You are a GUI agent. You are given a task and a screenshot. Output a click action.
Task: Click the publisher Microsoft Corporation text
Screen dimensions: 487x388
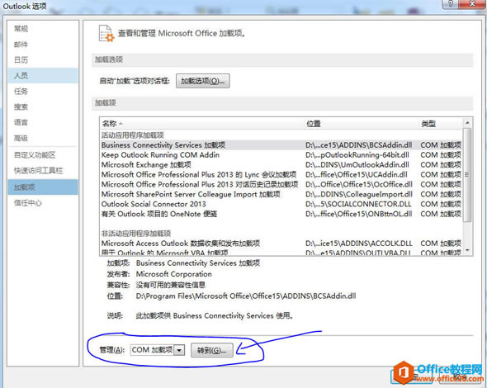[x=174, y=274]
